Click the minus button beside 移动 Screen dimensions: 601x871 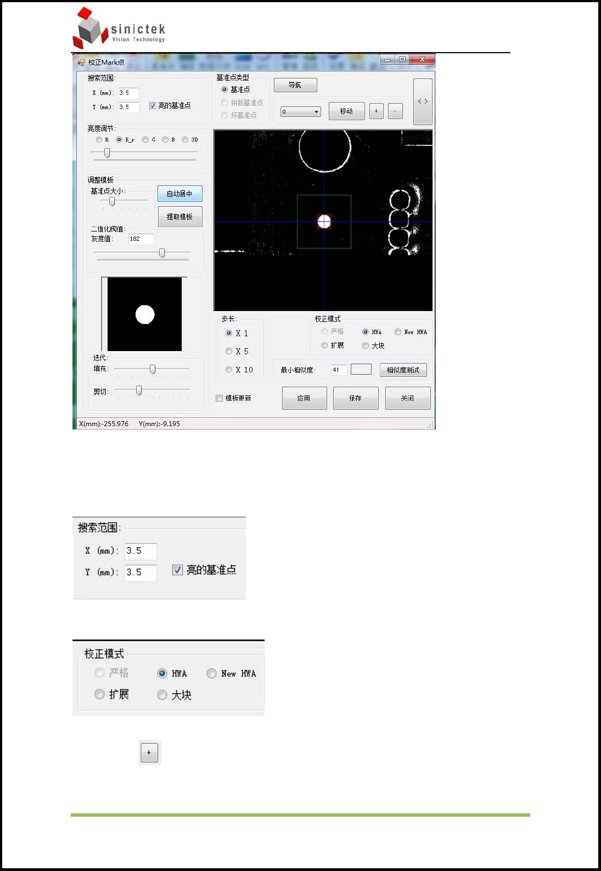pos(395,111)
